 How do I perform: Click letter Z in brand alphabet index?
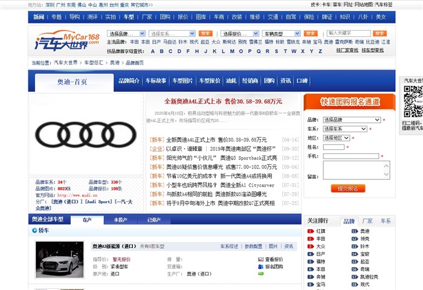tap(320, 51)
